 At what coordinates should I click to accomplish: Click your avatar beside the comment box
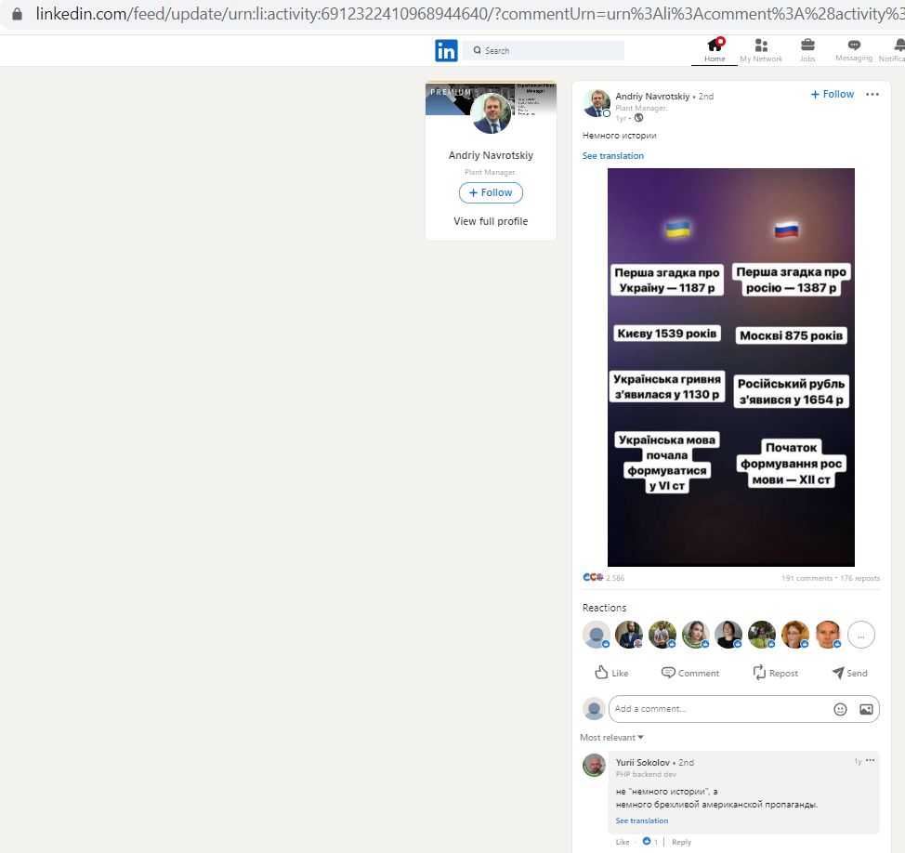click(x=594, y=709)
